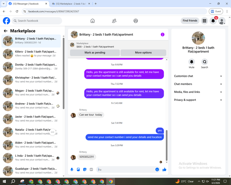Click Mark as pending button
This screenshot has width=231, height=185.
click(95, 53)
